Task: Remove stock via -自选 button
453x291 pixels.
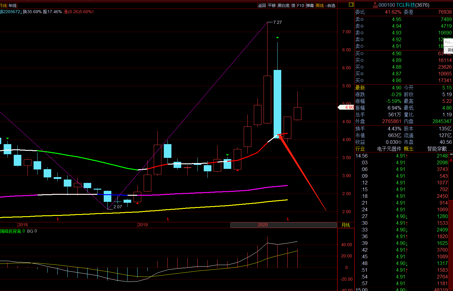Action: [331, 5]
